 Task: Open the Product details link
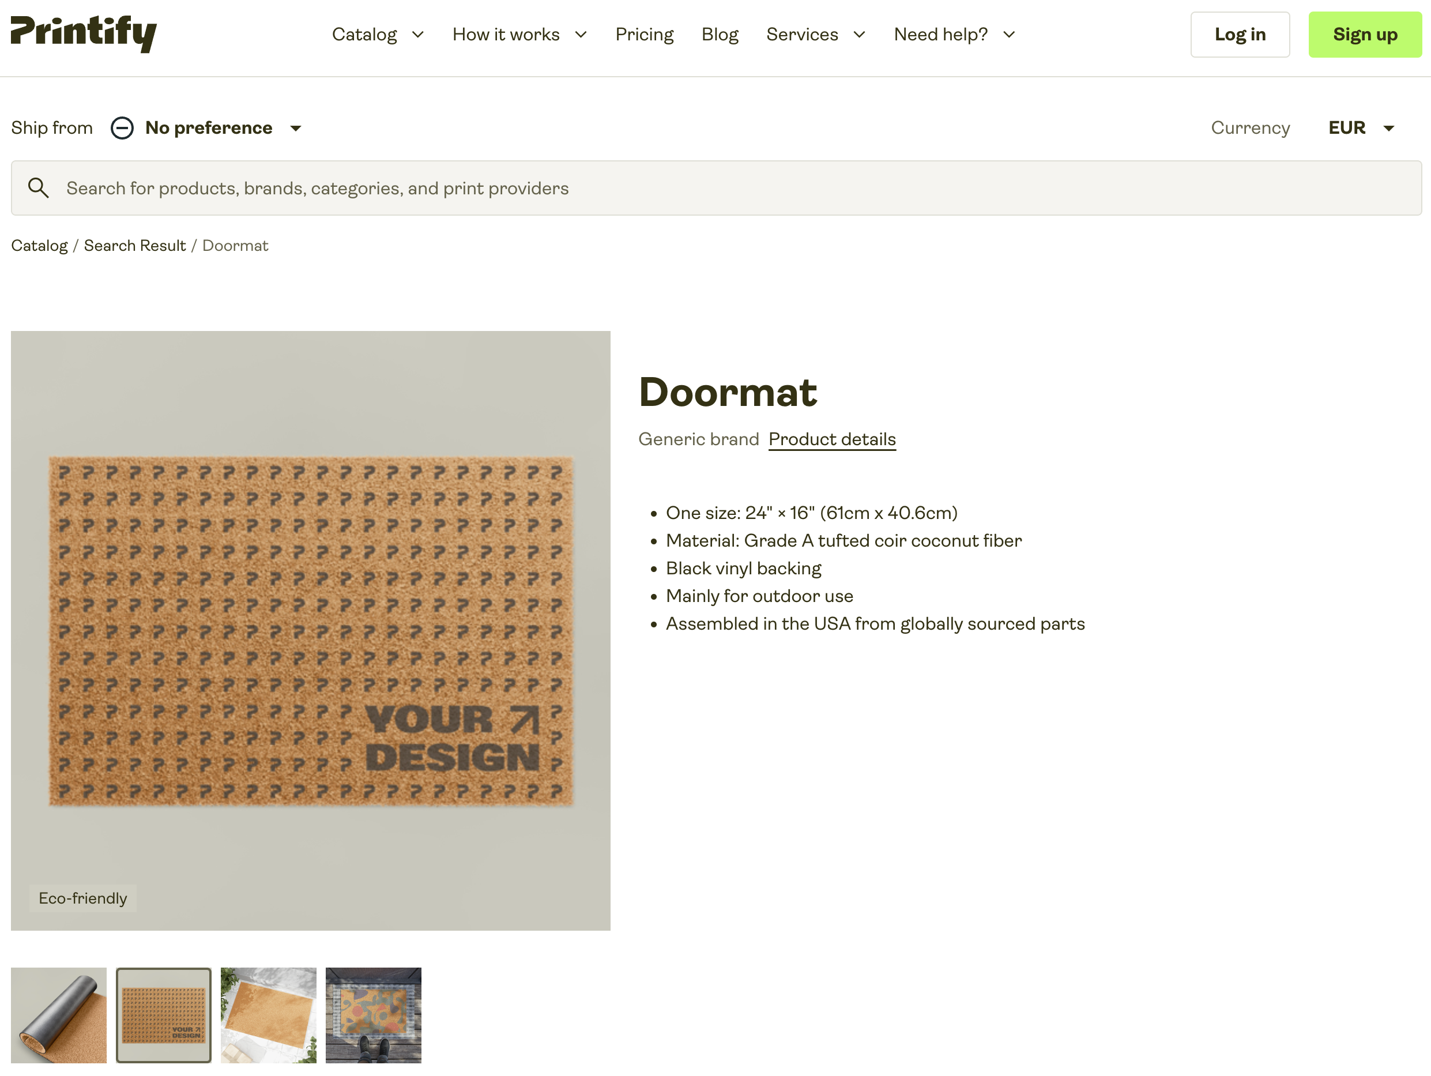(x=832, y=439)
